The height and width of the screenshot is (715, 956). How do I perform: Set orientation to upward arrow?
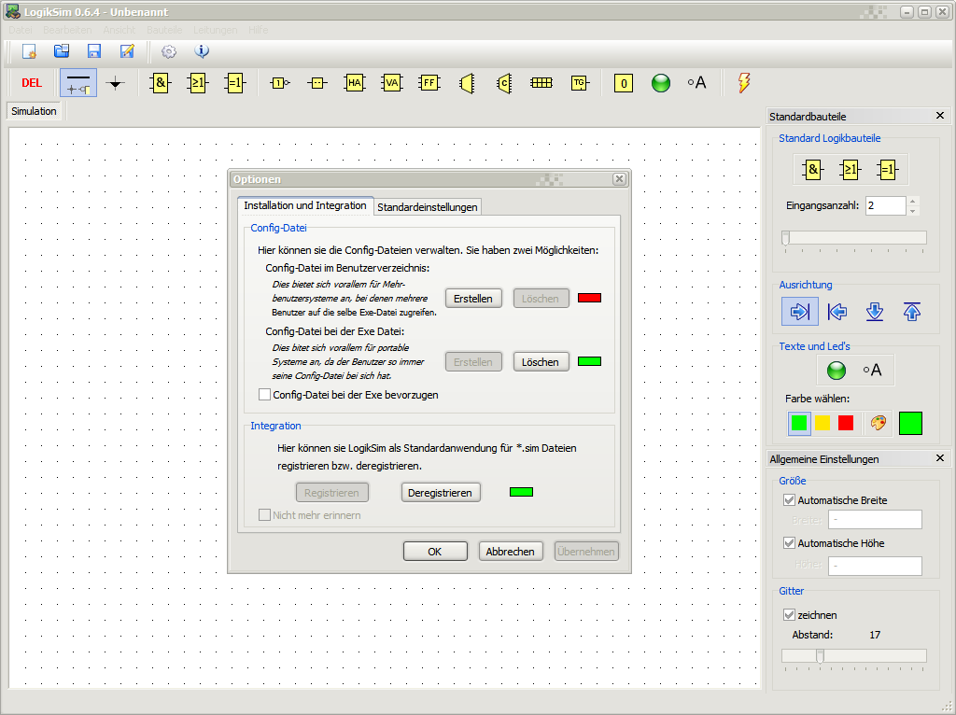point(912,312)
